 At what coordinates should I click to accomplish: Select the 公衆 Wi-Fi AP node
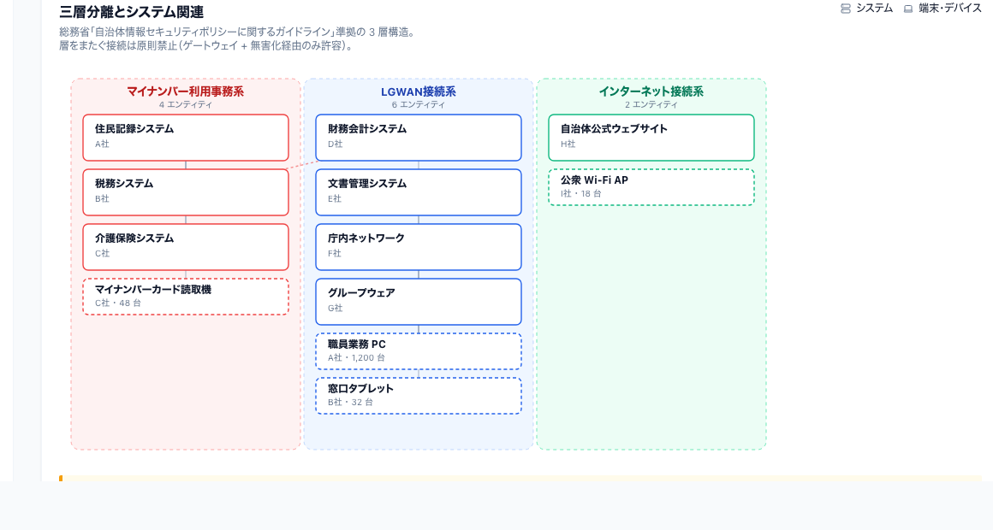point(651,186)
